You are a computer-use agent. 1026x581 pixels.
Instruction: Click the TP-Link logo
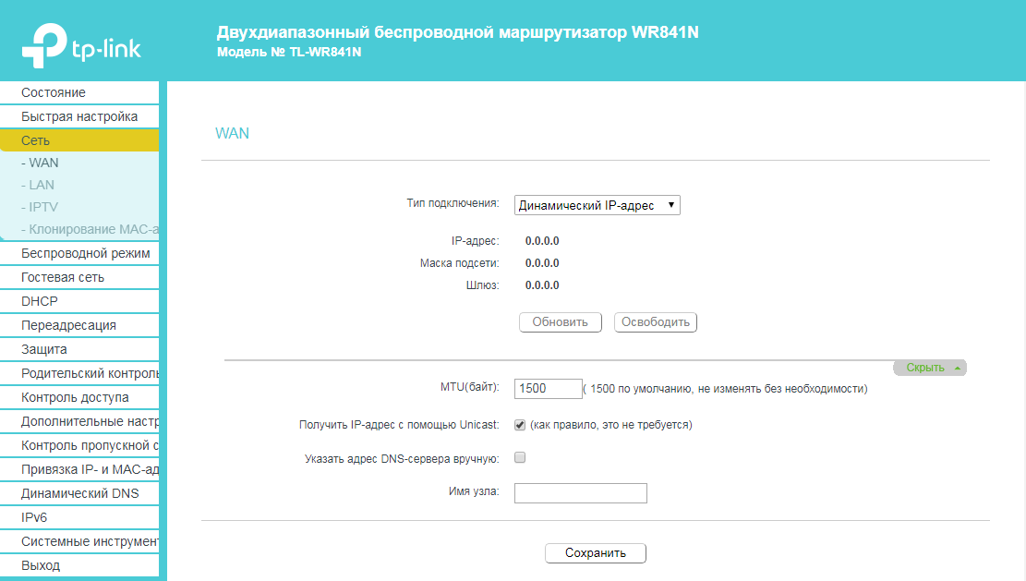coord(81,45)
